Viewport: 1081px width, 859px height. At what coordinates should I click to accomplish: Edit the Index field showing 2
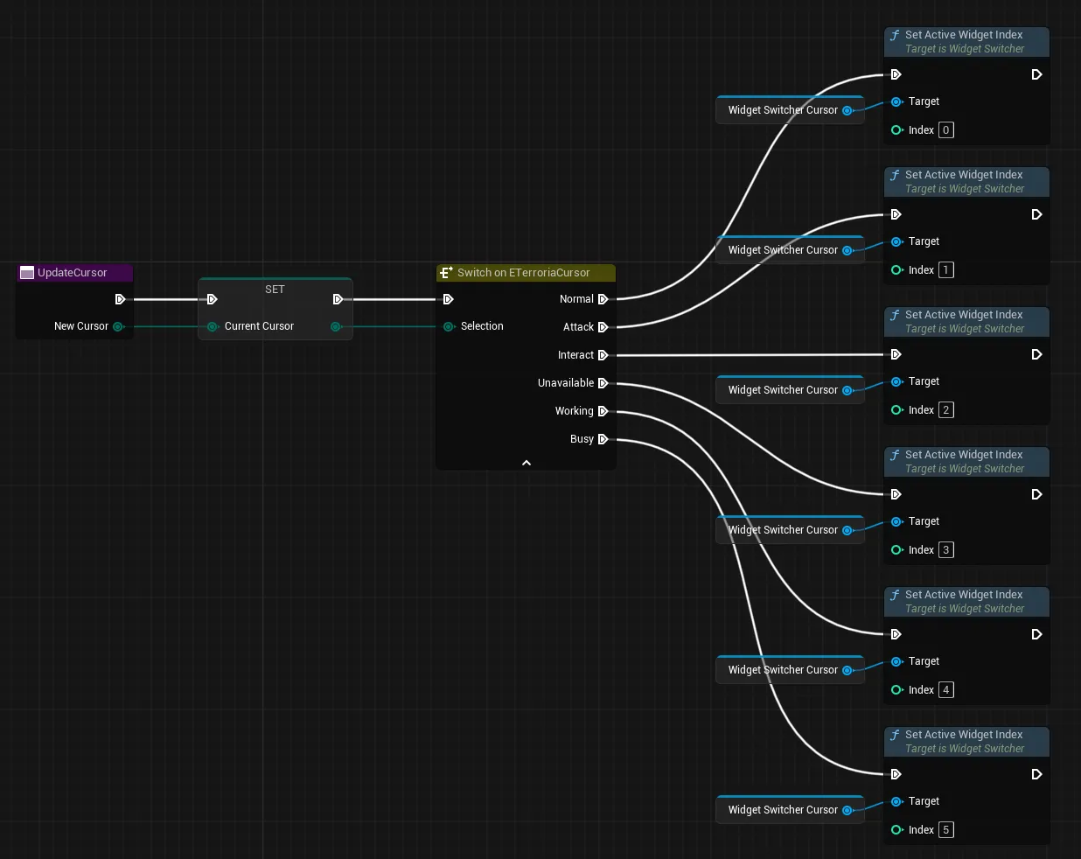pyautogui.click(x=946, y=410)
